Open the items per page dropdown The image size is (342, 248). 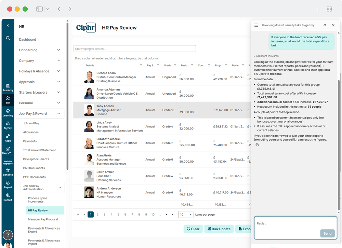pyautogui.click(x=186, y=215)
